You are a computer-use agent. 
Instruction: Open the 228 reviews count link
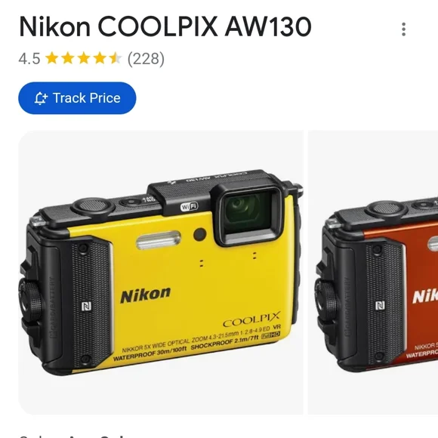pos(146,59)
